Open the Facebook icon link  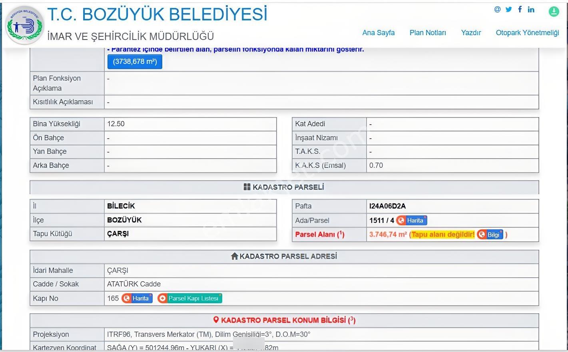point(520,9)
